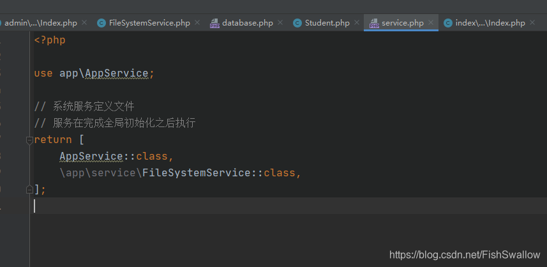Click the fold end marker beside ];

pos(29,190)
